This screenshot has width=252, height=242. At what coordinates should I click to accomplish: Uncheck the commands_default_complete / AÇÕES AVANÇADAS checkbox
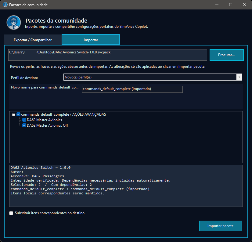[19, 114]
